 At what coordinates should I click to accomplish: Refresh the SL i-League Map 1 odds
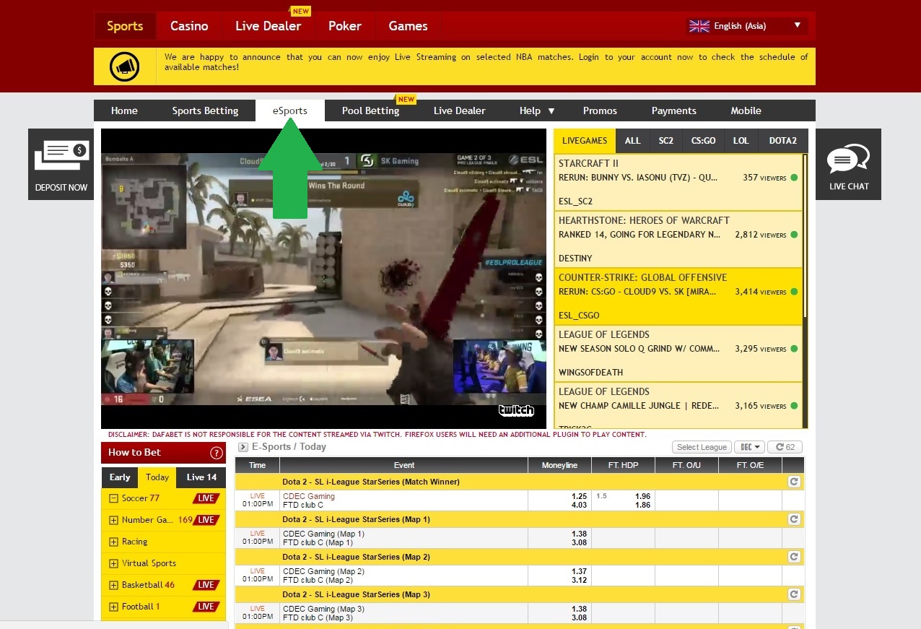(793, 519)
